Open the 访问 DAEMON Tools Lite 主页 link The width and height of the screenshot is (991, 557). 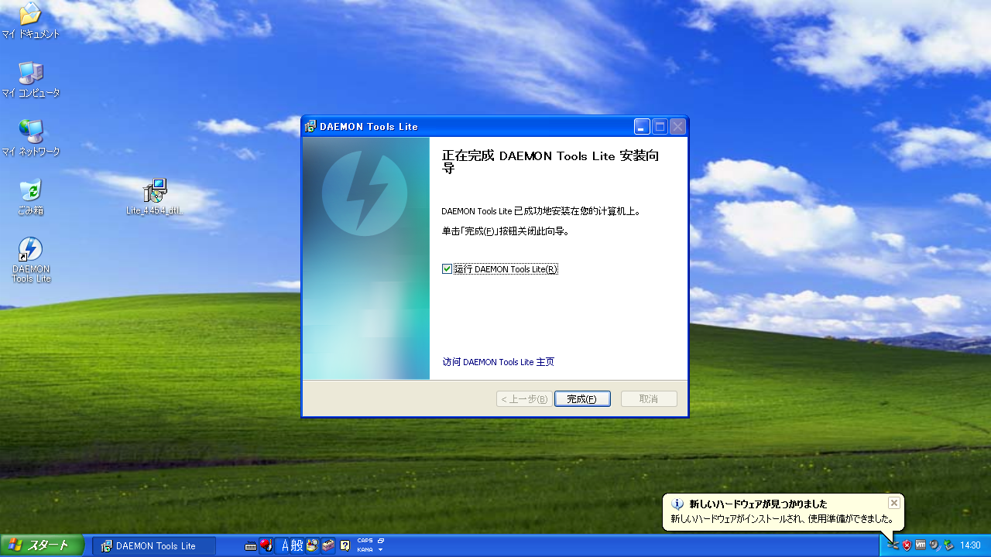(x=498, y=362)
